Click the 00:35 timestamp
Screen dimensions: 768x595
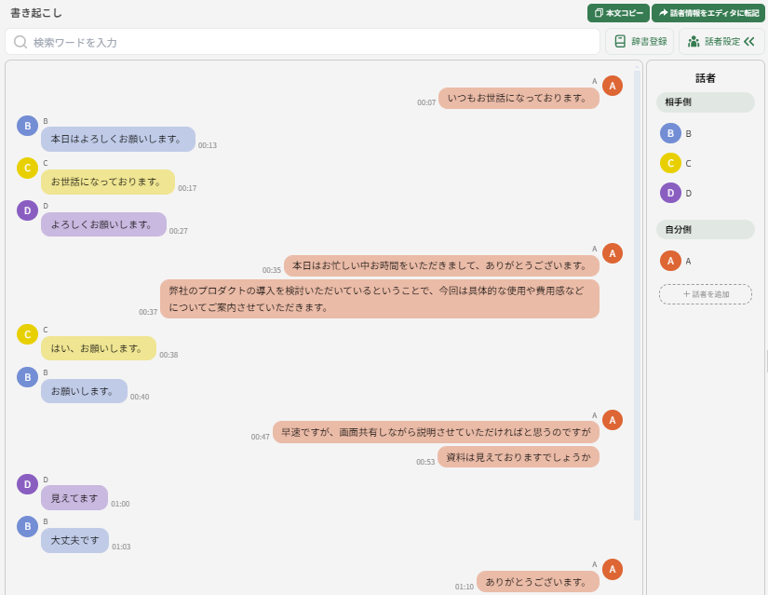tap(271, 270)
